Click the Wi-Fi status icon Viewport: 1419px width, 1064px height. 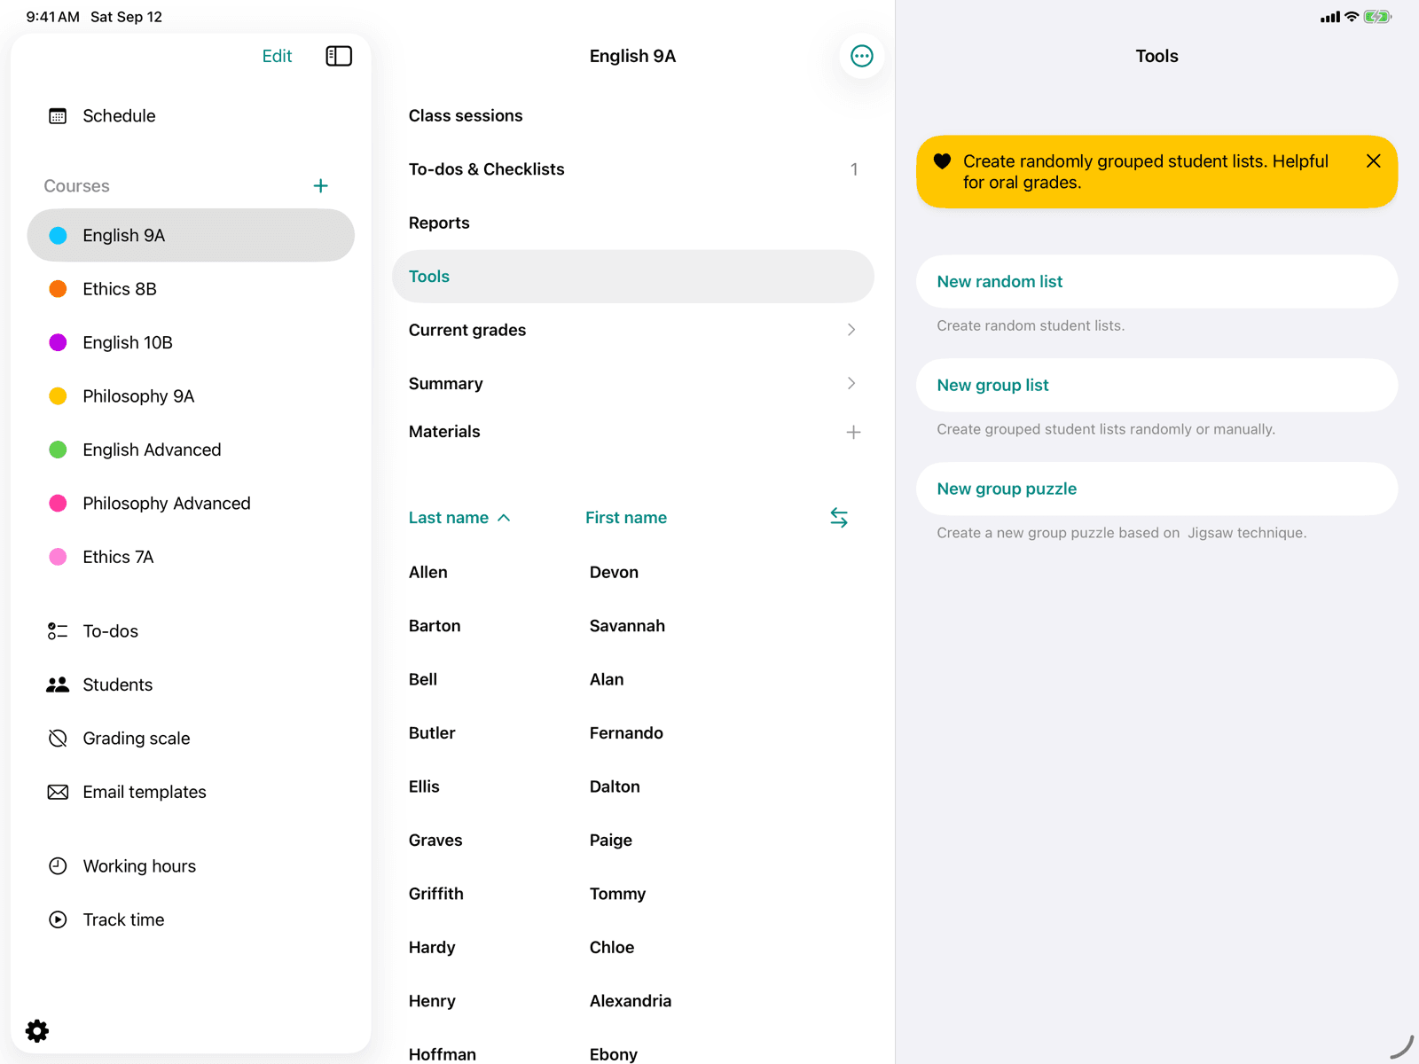coord(1352,17)
